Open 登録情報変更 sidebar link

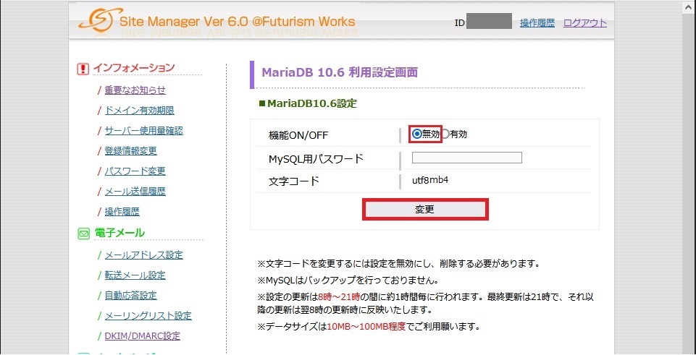point(130,150)
